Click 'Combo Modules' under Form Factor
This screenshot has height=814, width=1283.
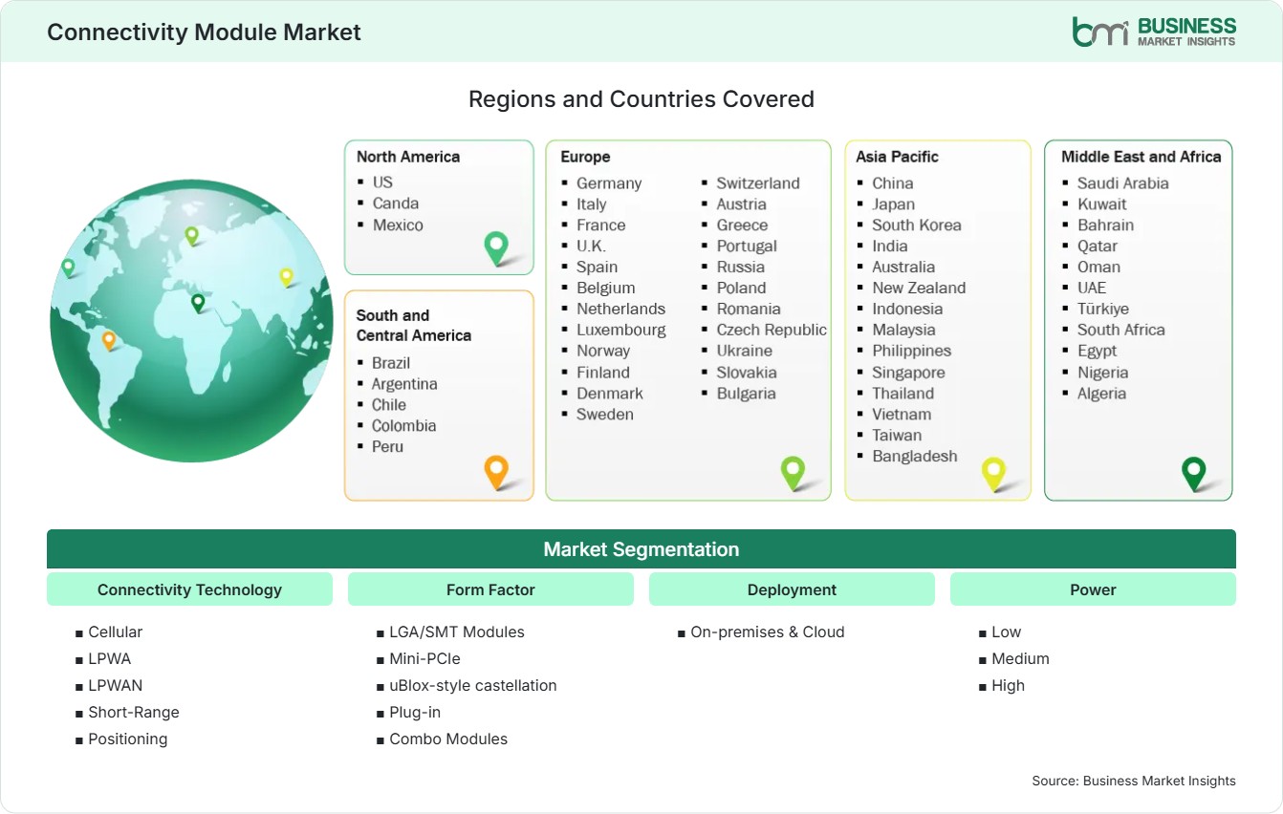pos(448,739)
